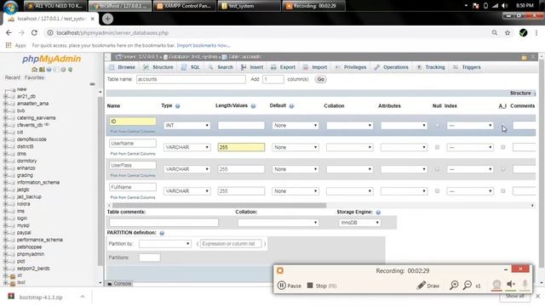This screenshot has height=306, width=545.
Task: Go forward using Chrome forward arrow
Action: point(21,32)
